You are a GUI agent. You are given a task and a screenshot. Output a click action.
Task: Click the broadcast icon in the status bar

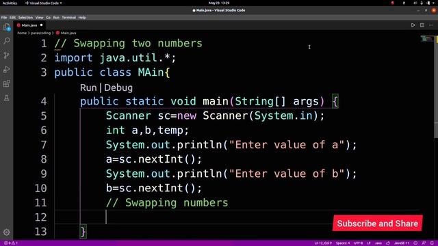click(x=416, y=243)
